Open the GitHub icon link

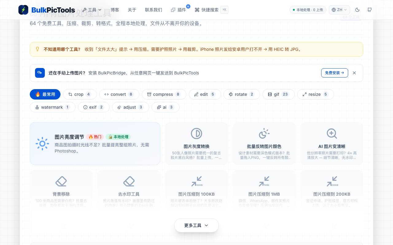click(x=370, y=10)
